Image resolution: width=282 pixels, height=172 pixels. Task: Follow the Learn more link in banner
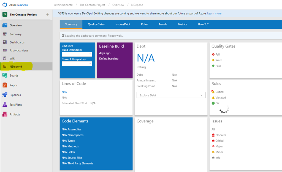[214, 13]
